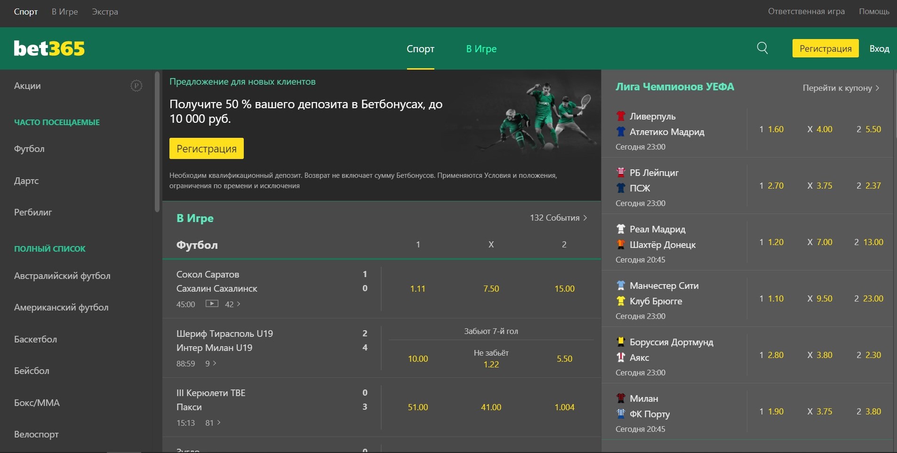Screen dimensions: 897x453
Task: Expand 9 markets for Шериф Тирасполь U19 match
Action: click(211, 364)
